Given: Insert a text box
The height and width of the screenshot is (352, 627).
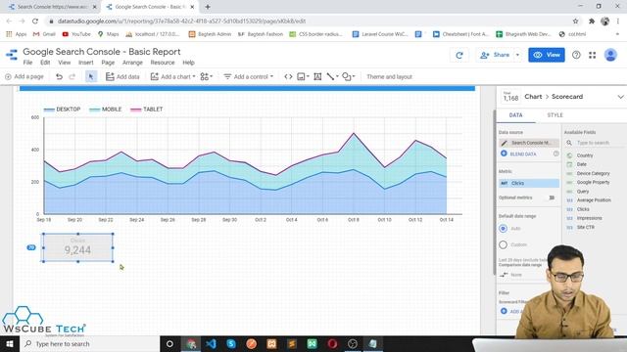Looking at the screenshot, I should pos(317,76).
